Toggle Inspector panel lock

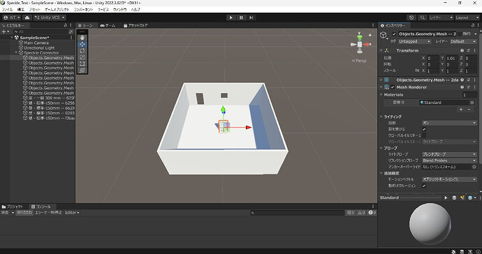pos(473,25)
